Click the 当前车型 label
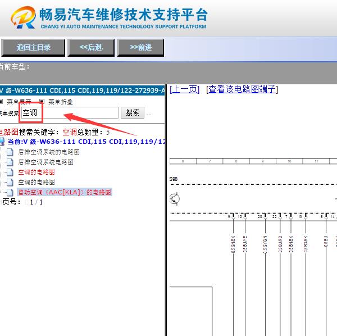 coord(14,67)
